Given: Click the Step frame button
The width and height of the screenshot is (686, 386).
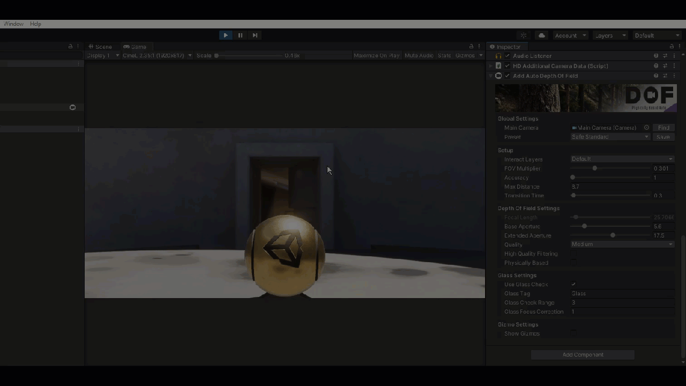Looking at the screenshot, I should coord(255,35).
